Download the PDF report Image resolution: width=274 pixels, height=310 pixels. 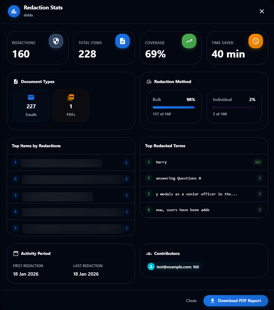tap(236, 301)
